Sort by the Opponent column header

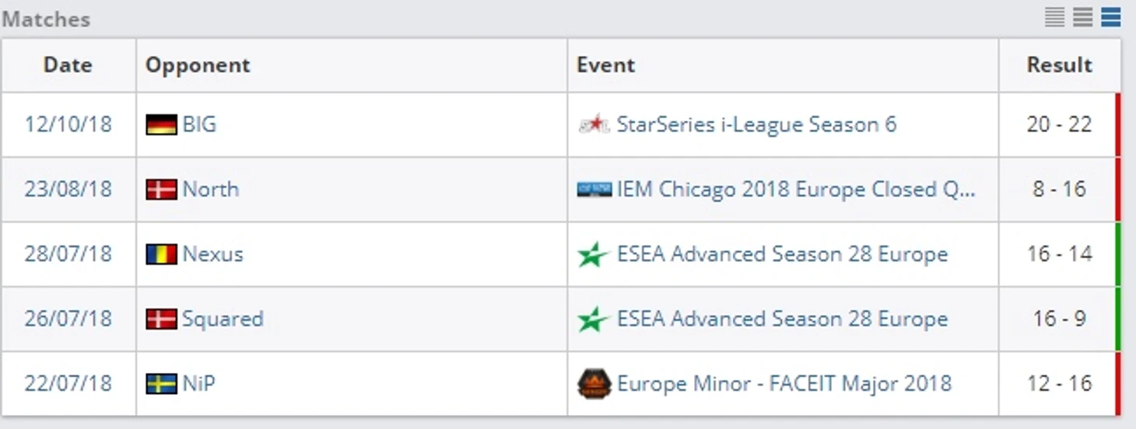[x=198, y=65]
